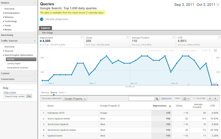221x139 pixels.
Task: Expand the Content sidebar section
Action: 35,73
